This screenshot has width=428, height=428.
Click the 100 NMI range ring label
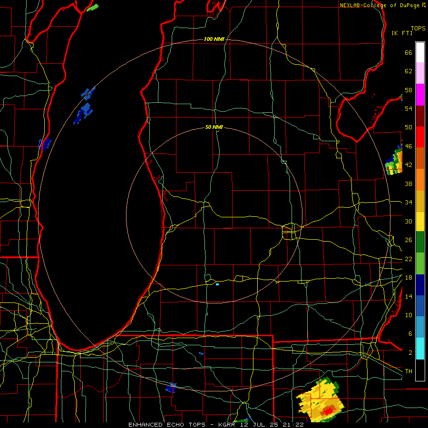tap(214, 39)
